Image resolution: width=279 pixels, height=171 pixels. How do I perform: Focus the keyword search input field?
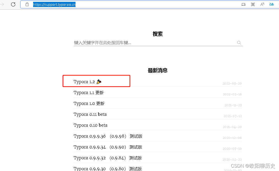(x=158, y=42)
